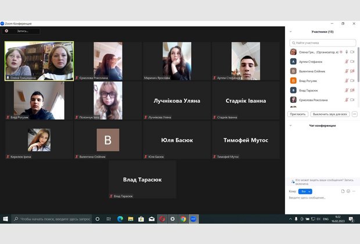Screen dimensions: 360x244
Task: Click the Найти участника search field
Action: (x=323, y=42)
